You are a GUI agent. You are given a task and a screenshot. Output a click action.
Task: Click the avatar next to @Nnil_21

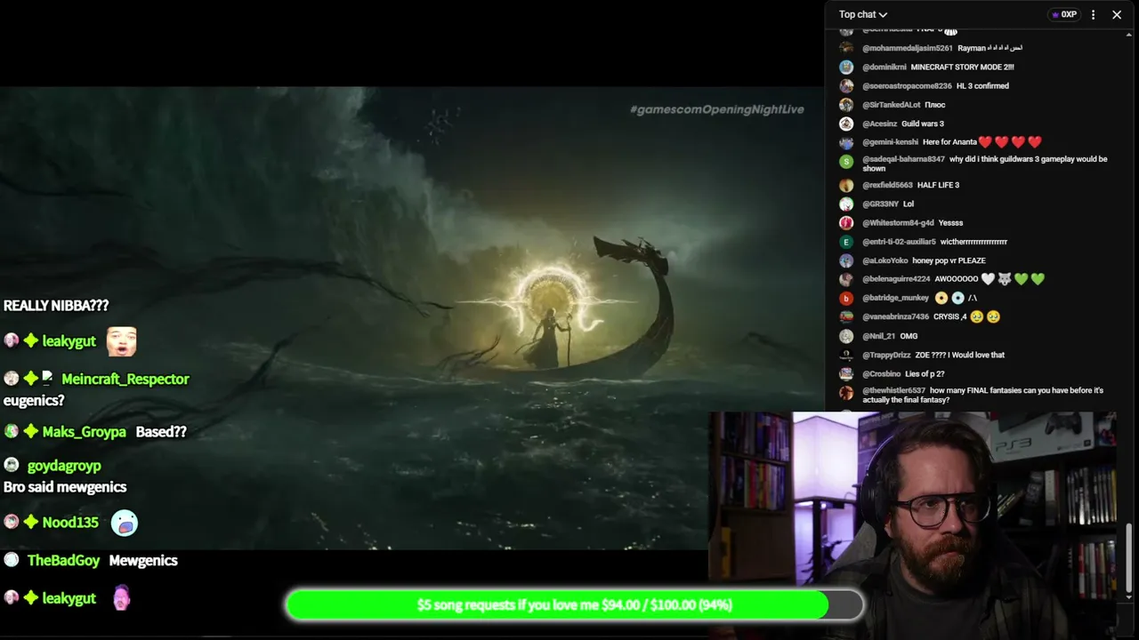[x=846, y=336]
